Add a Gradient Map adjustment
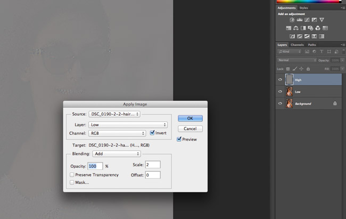The width and height of the screenshot is (346, 219). (x=322, y=36)
